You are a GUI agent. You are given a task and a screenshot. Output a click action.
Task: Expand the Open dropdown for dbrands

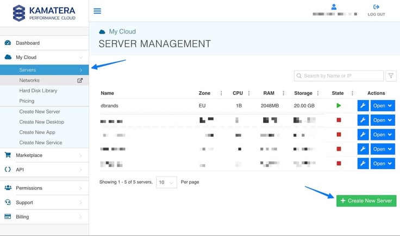383,105
